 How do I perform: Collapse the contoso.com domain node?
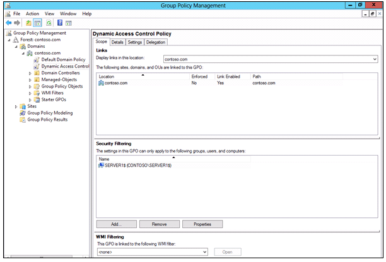(x=23, y=53)
